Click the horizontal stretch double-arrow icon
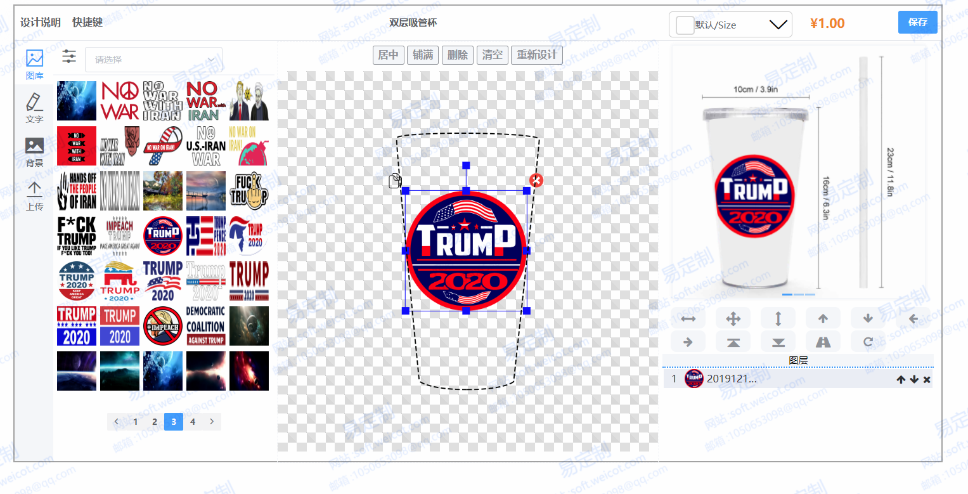 point(688,318)
